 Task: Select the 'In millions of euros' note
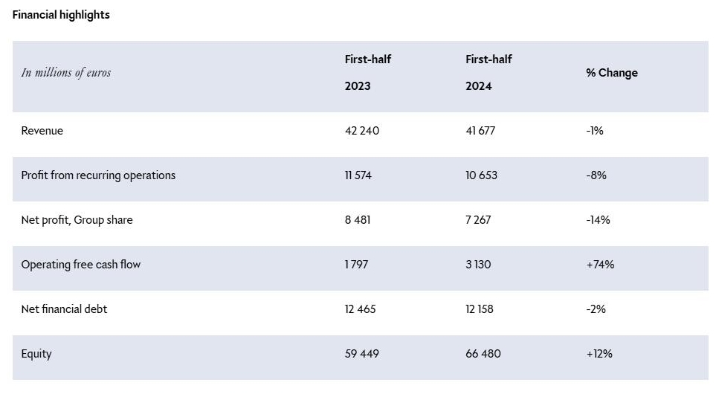(x=66, y=73)
